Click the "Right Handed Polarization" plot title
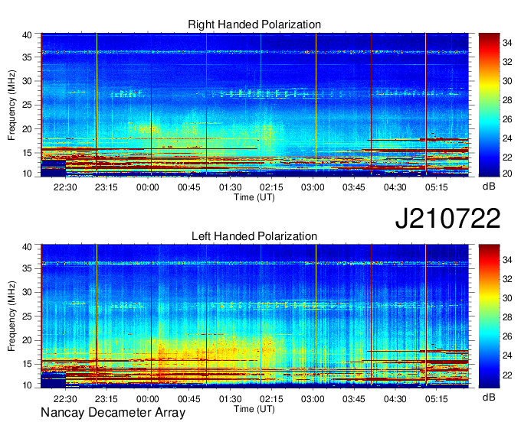The height and width of the screenshot is (422, 521). point(254,24)
